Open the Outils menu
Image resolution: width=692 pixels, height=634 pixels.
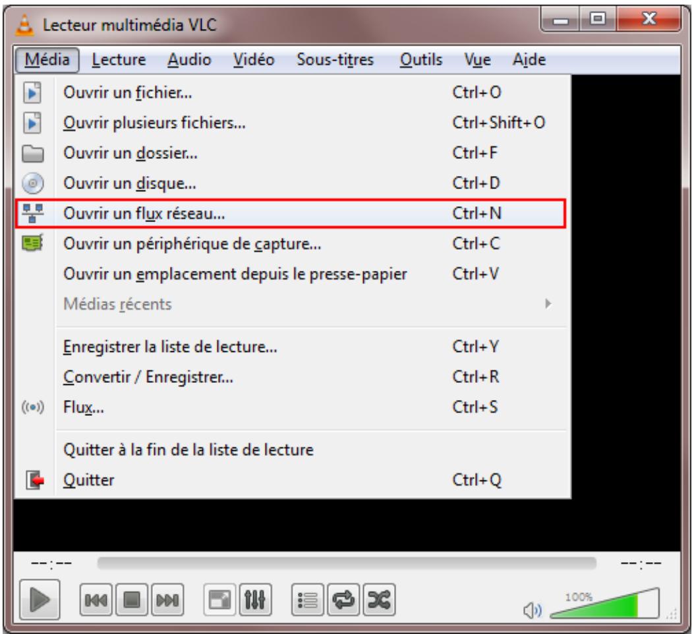(x=421, y=60)
